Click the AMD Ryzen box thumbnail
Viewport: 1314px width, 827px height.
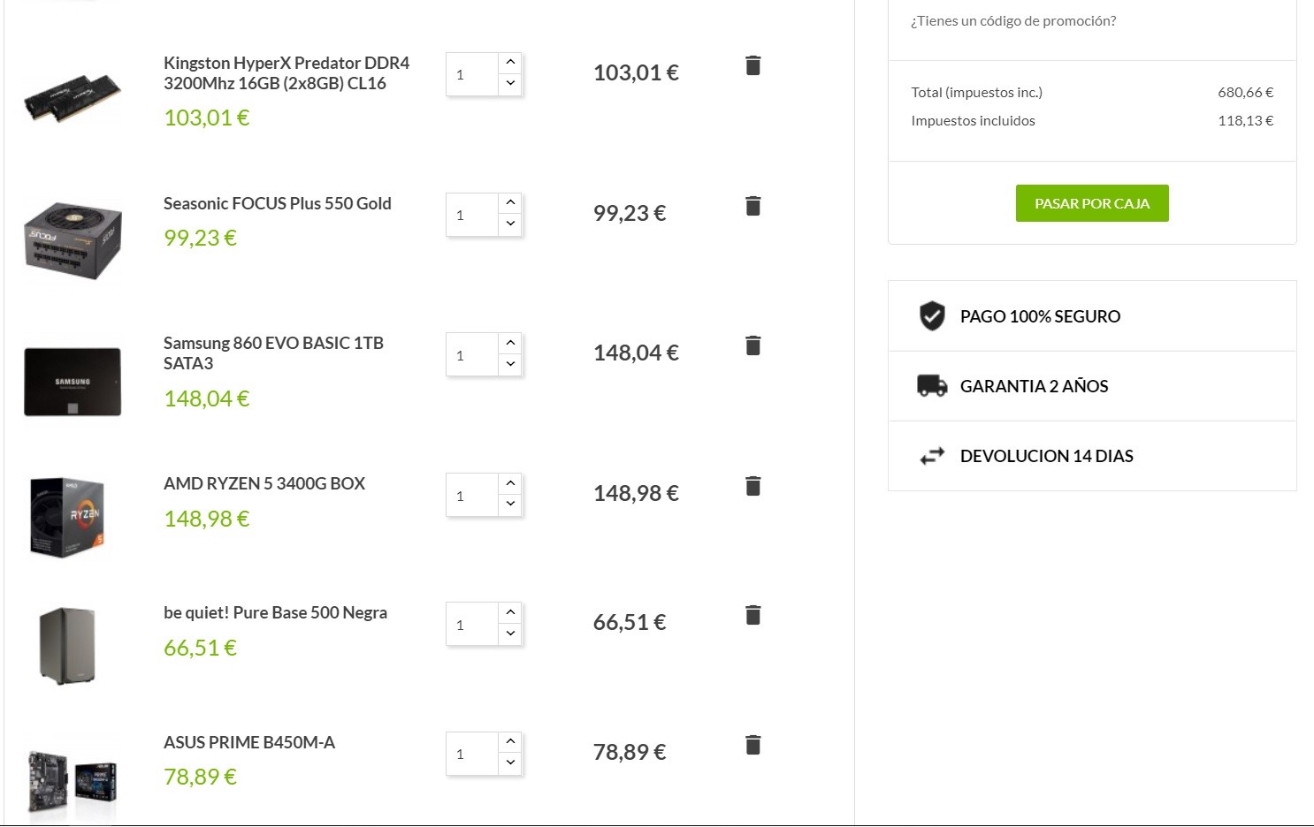pyautogui.click(x=68, y=518)
